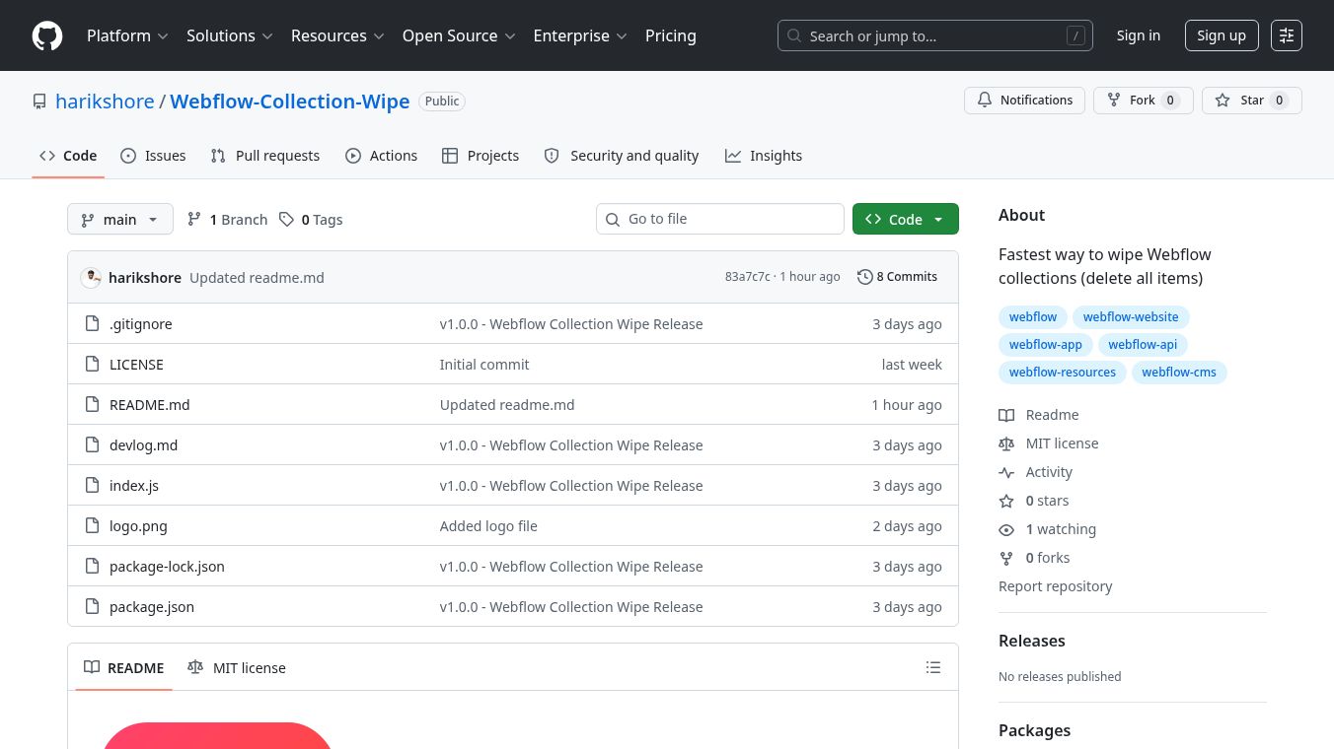Open the README.md file
The height and width of the screenshot is (749, 1334).
[x=150, y=405]
